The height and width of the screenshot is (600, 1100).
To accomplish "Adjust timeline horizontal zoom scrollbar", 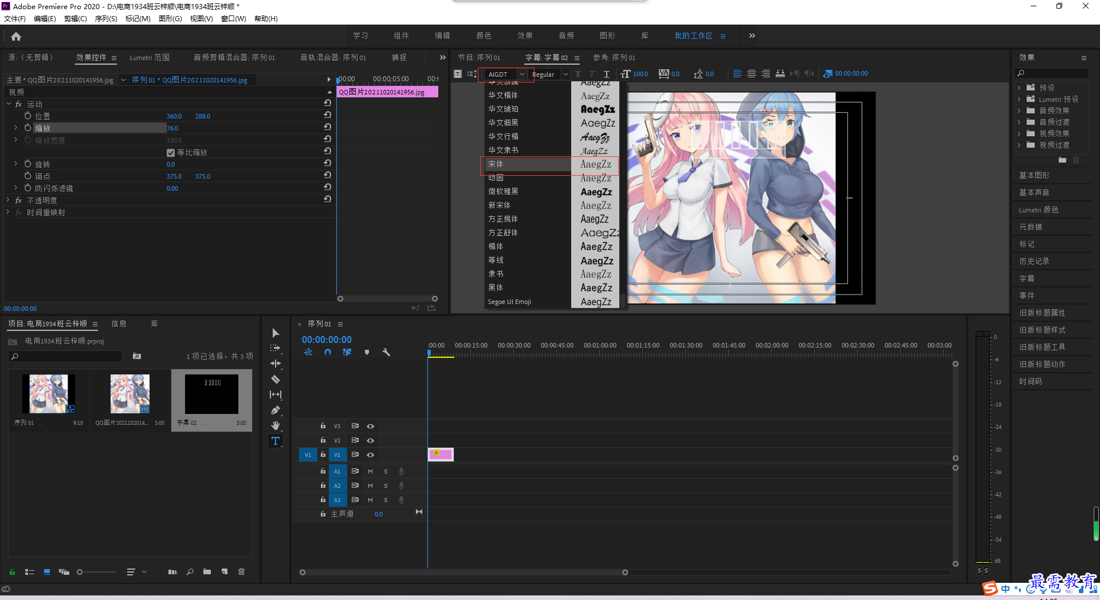I will (x=463, y=572).
